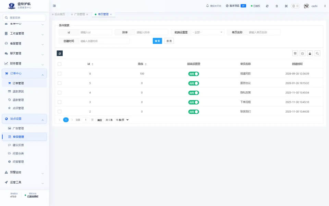Check the checkbox for 联系我们 row
This screenshot has height=206, width=329.
[60, 111]
